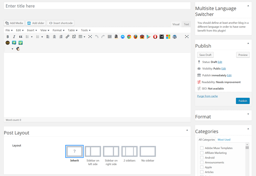Insert a blockquote
The width and height of the screenshot is (256, 176).
pos(21,37)
